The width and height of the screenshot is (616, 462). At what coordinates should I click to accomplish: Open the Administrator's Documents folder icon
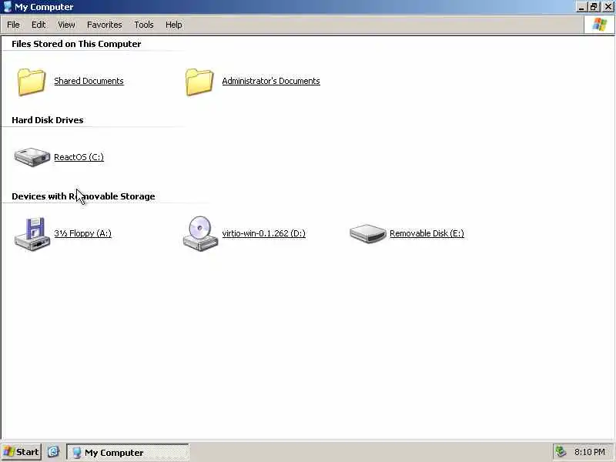199,82
